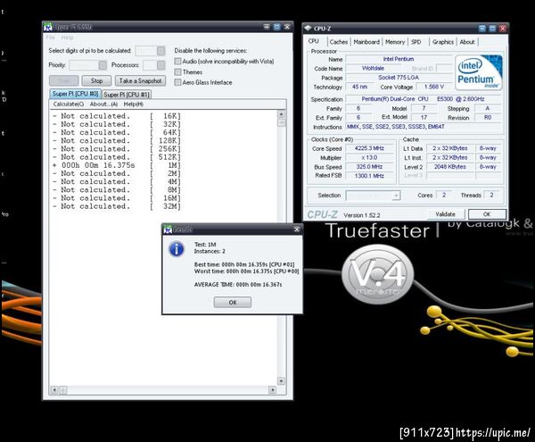This screenshot has height=442, width=535.
Task: Click the Bus Speed value 325.0 MHz
Action: pos(369,167)
